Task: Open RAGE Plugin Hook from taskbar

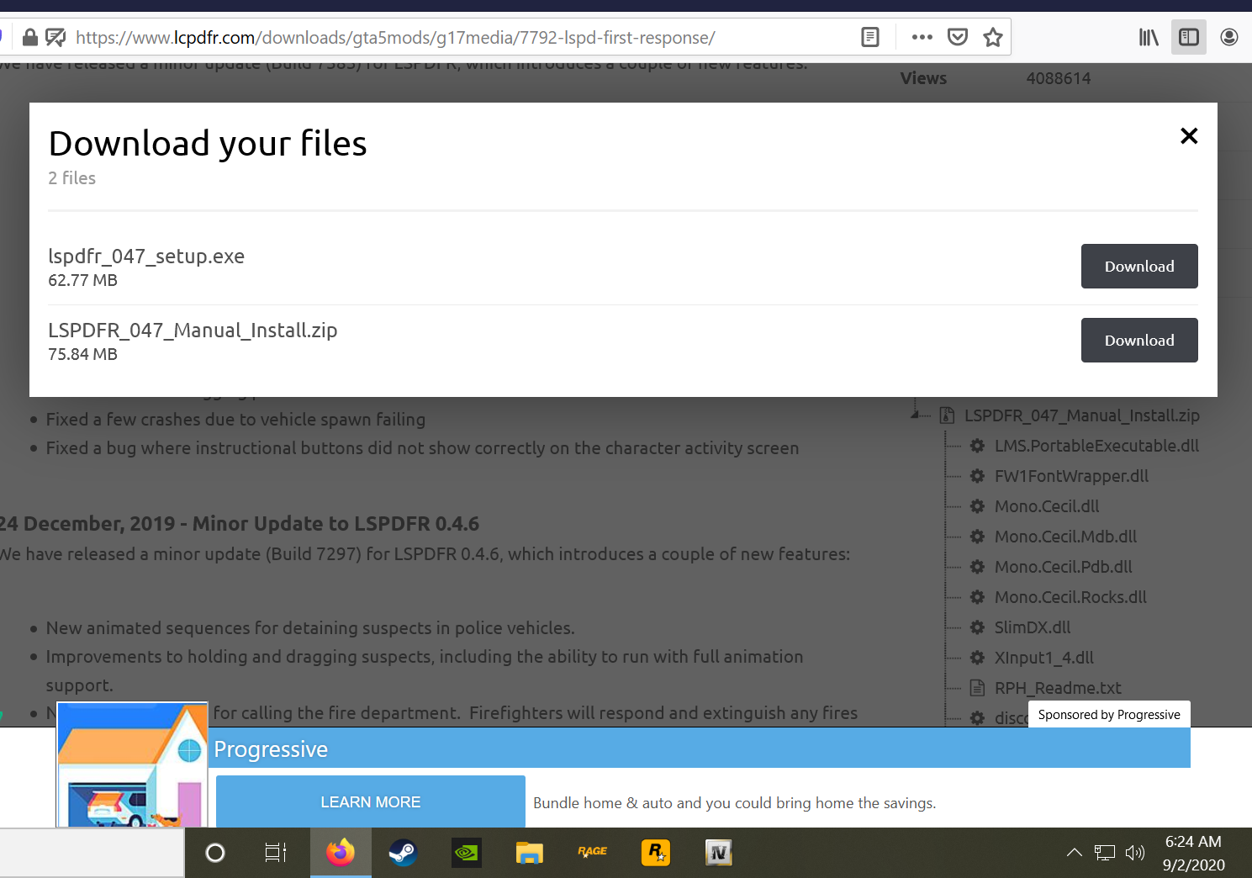Action: coord(593,852)
